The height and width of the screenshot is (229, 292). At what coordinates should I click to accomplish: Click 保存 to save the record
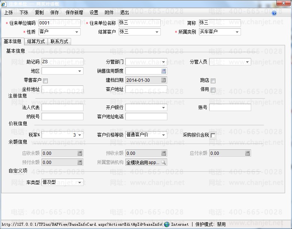(54, 12)
